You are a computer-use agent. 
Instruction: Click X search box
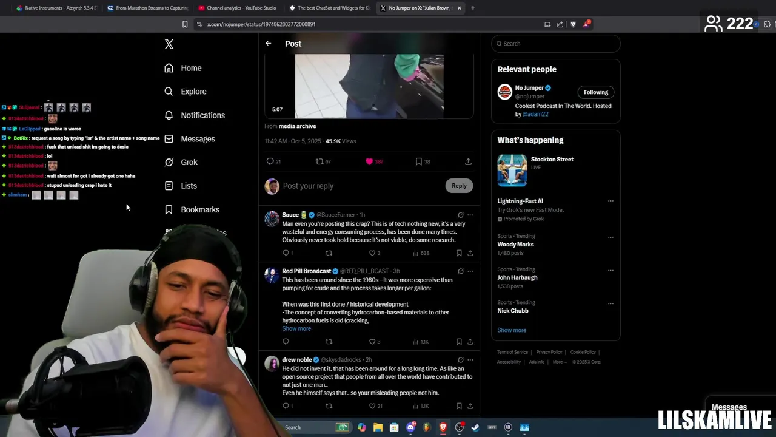556,44
